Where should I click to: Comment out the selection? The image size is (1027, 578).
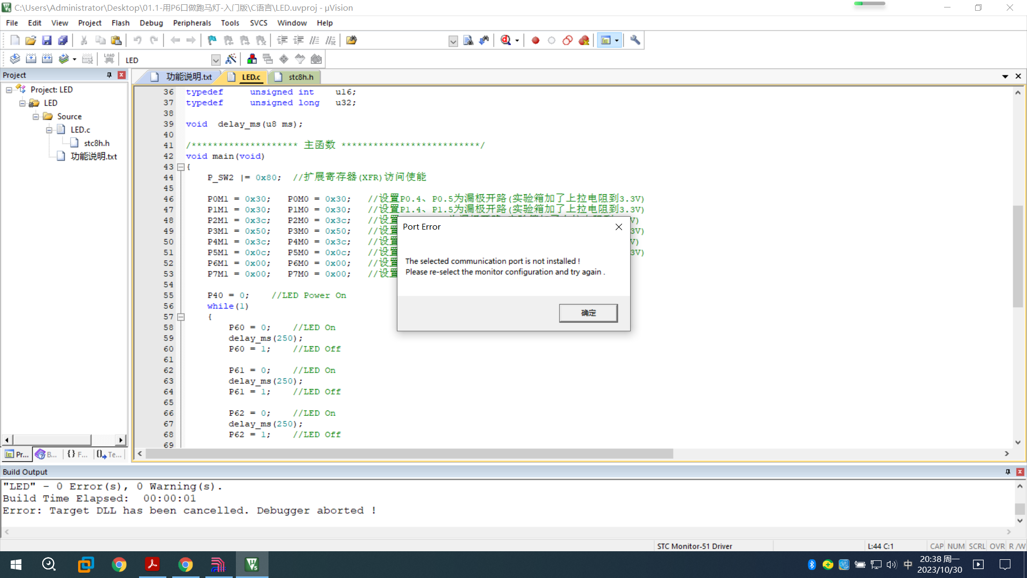(315, 40)
